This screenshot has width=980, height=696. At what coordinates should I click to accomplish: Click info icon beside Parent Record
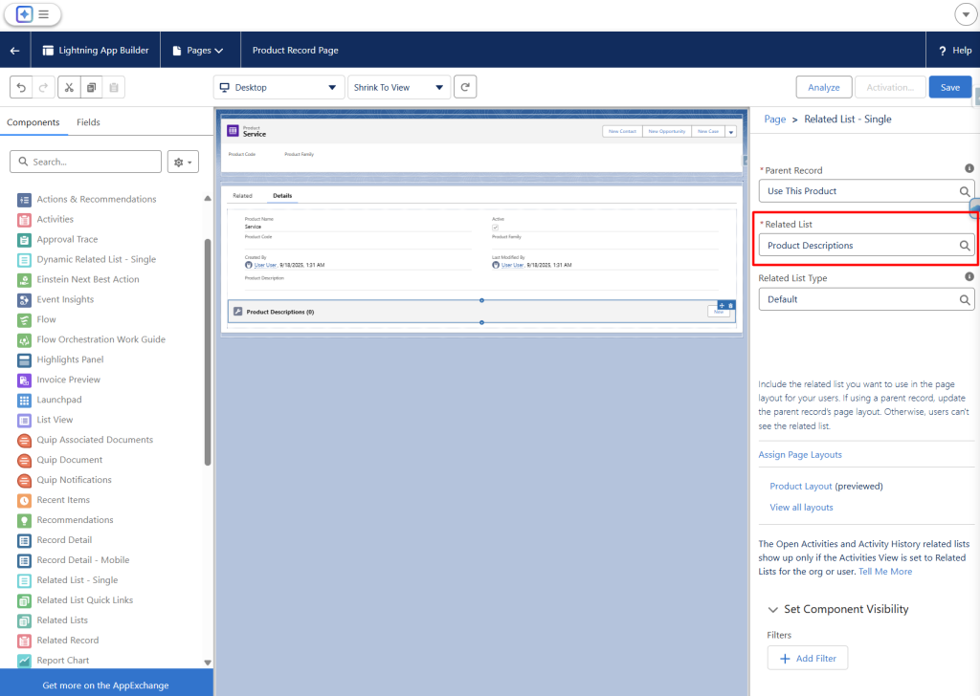tap(969, 168)
